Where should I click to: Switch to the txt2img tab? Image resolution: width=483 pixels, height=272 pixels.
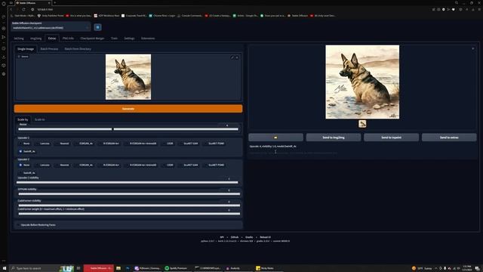19,39
